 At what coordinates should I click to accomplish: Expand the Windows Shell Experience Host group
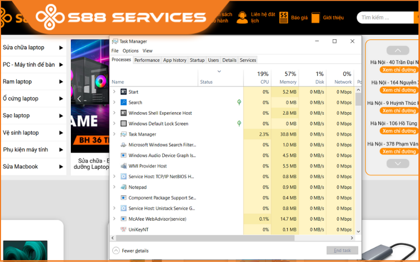pyautogui.click(x=114, y=113)
